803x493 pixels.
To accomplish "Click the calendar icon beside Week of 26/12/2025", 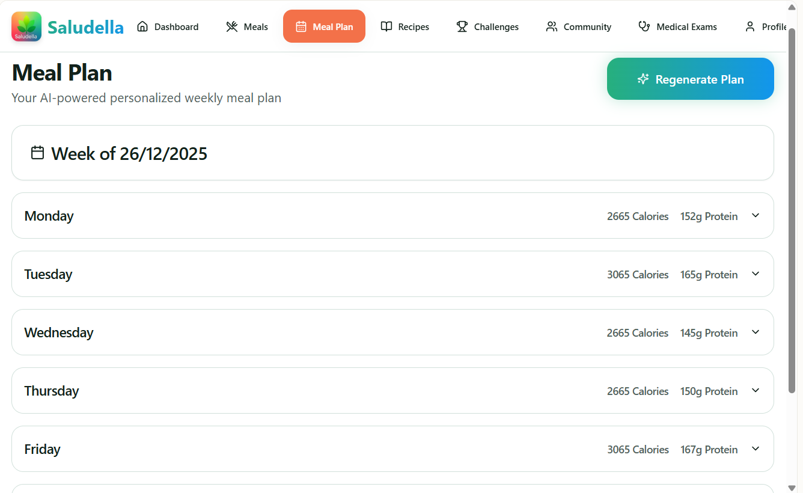I will [37, 153].
